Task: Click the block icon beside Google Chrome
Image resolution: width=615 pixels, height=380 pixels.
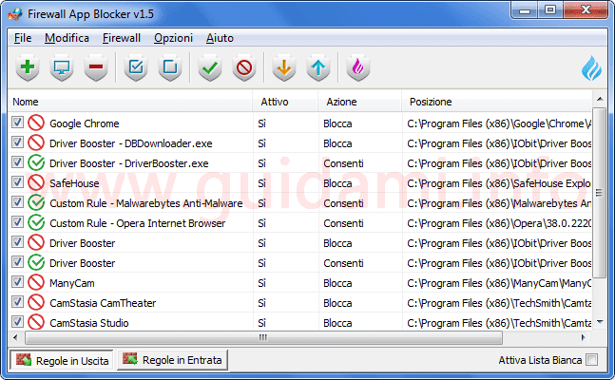Action: 36,123
